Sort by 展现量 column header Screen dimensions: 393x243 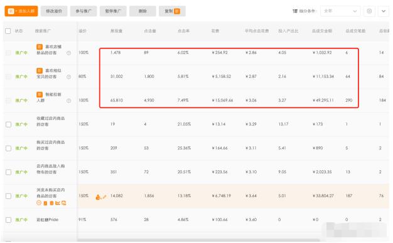tap(116, 31)
